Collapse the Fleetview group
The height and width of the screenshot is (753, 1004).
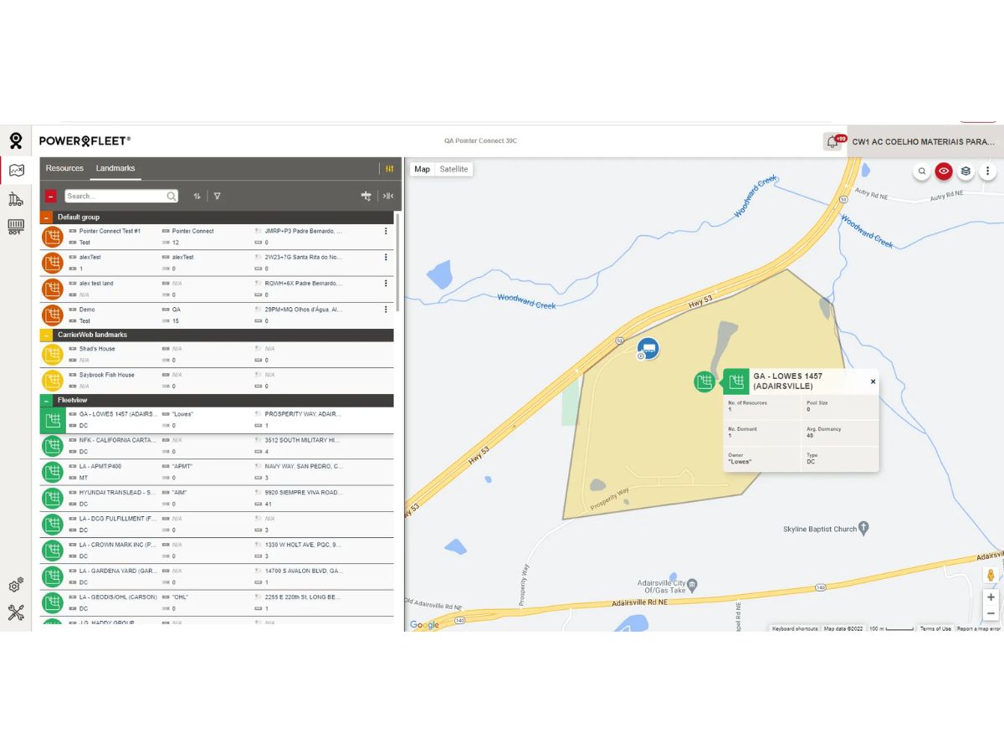click(47, 401)
